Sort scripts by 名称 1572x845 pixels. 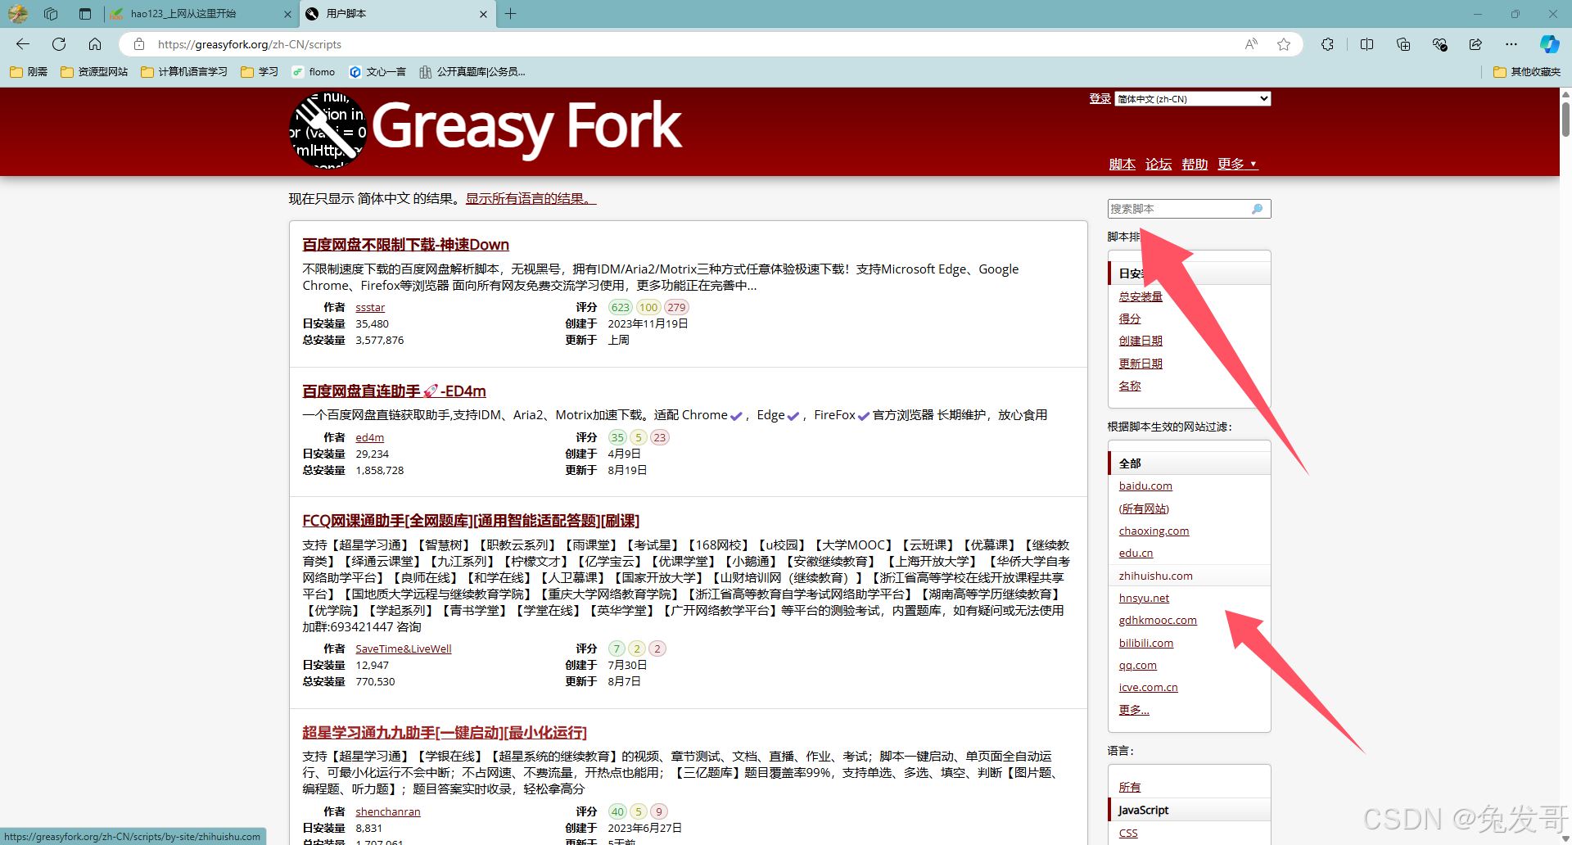(x=1130, y=386)
